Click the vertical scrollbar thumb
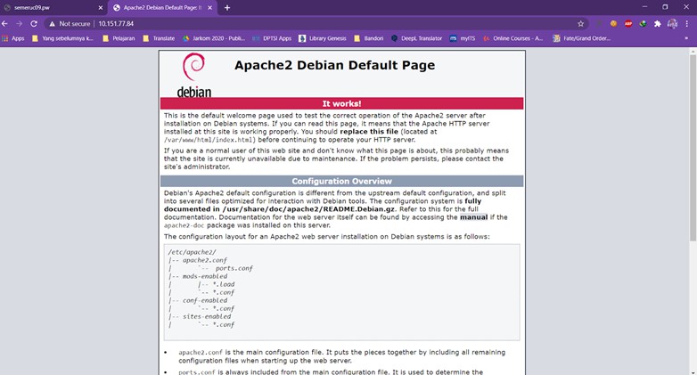This screenshot has width=697, height=375. pos(693,149)
